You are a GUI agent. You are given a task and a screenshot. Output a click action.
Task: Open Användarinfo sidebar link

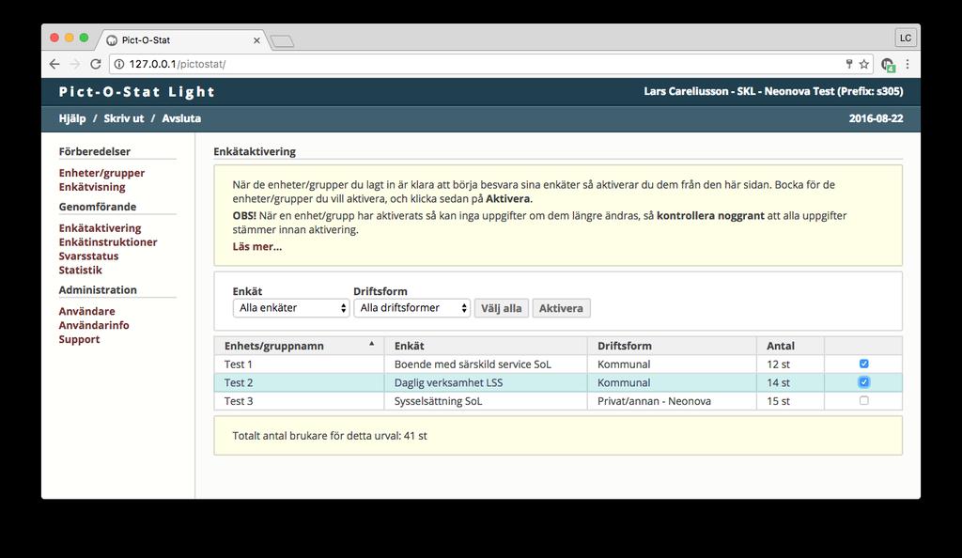[x=94, y=326]
